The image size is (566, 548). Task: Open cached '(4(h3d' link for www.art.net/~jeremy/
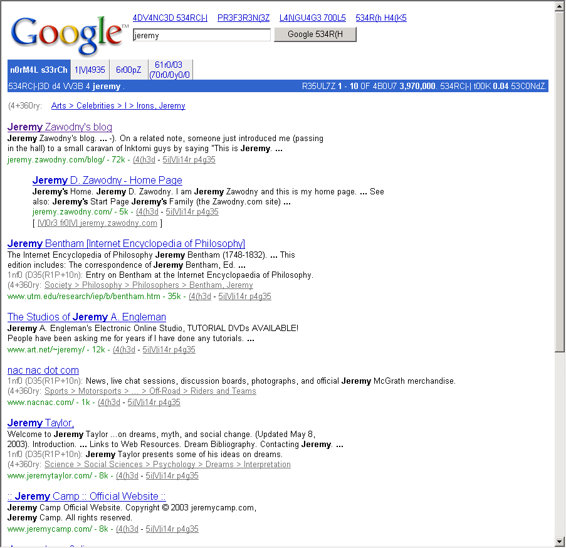(x=124, y=350)
